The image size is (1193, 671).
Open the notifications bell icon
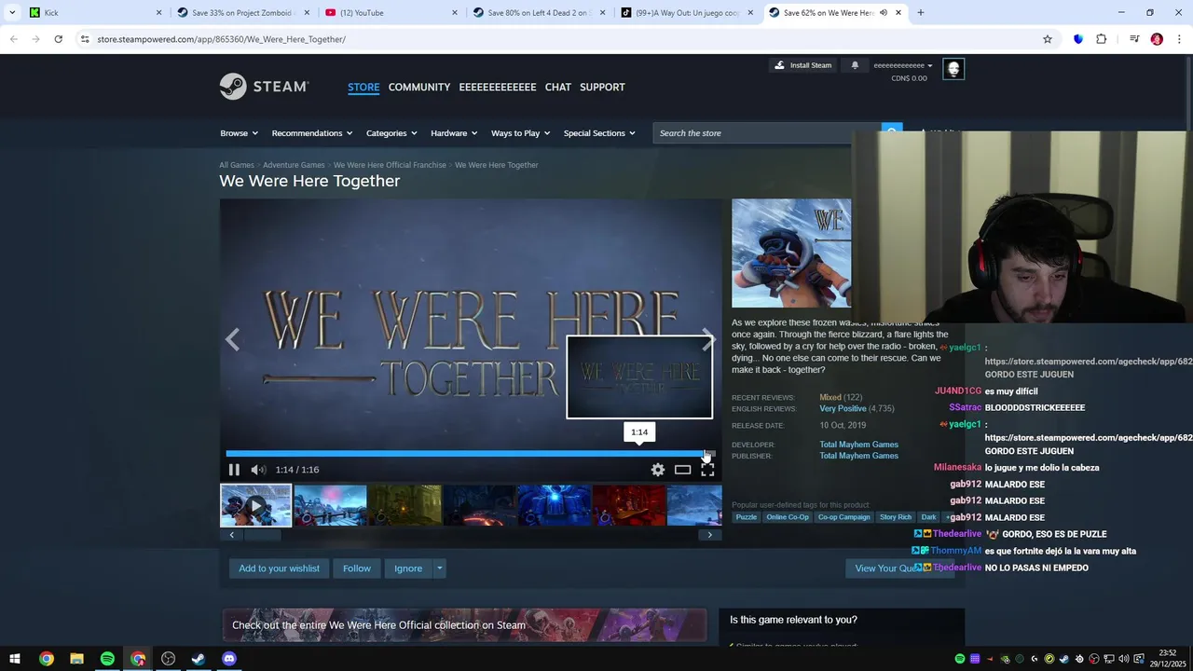point(855,65)
